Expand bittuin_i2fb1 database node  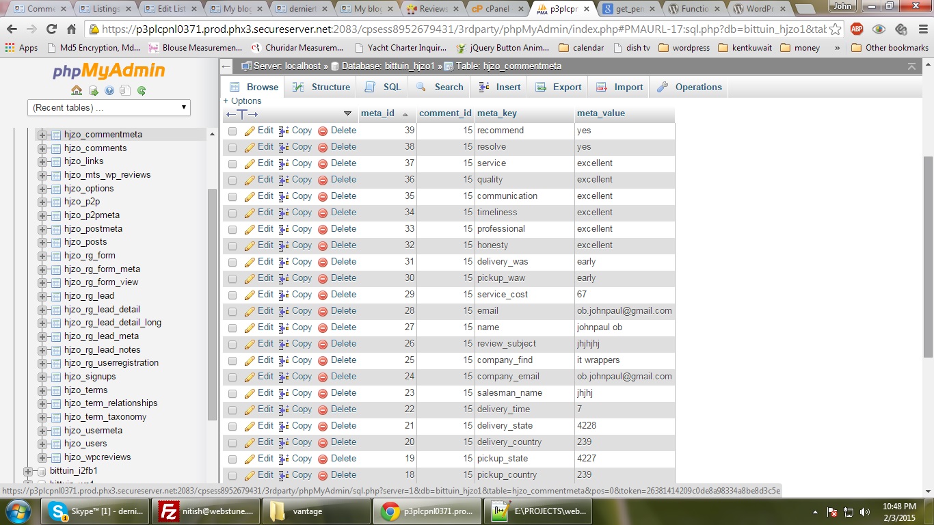click(x=27, y=471)
